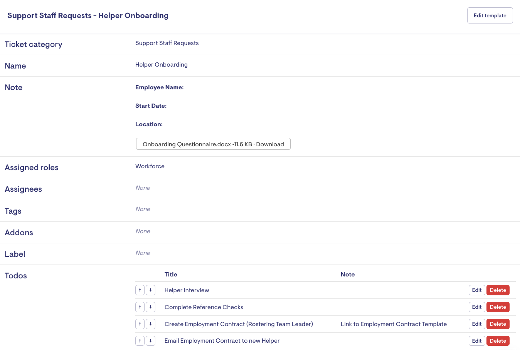The height and width of the screenshot is (350, 520).
Task: Move Complete Reference Checks todo up
Action: [140, 307]
